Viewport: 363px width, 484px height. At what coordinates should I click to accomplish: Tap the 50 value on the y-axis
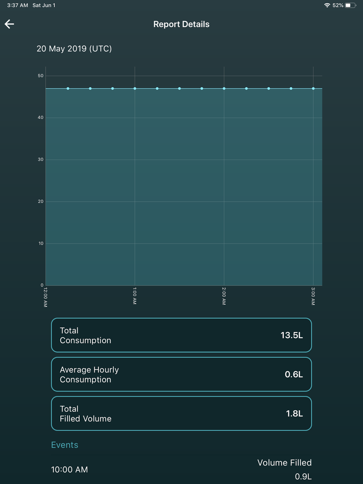click(41, 76)
